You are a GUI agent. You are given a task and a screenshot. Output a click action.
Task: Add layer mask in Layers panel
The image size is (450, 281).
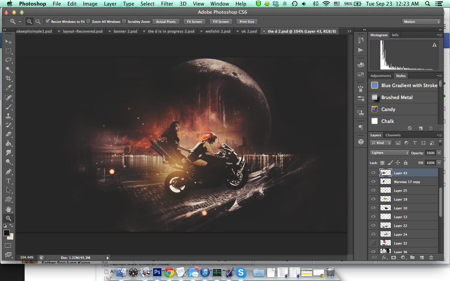(393, 257)
